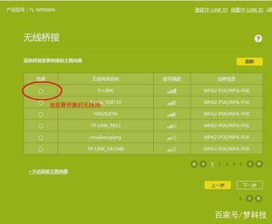Click D-LINK's WPA2-PSK/WPA-PSK encryption cell

click(x=227, y=91)
